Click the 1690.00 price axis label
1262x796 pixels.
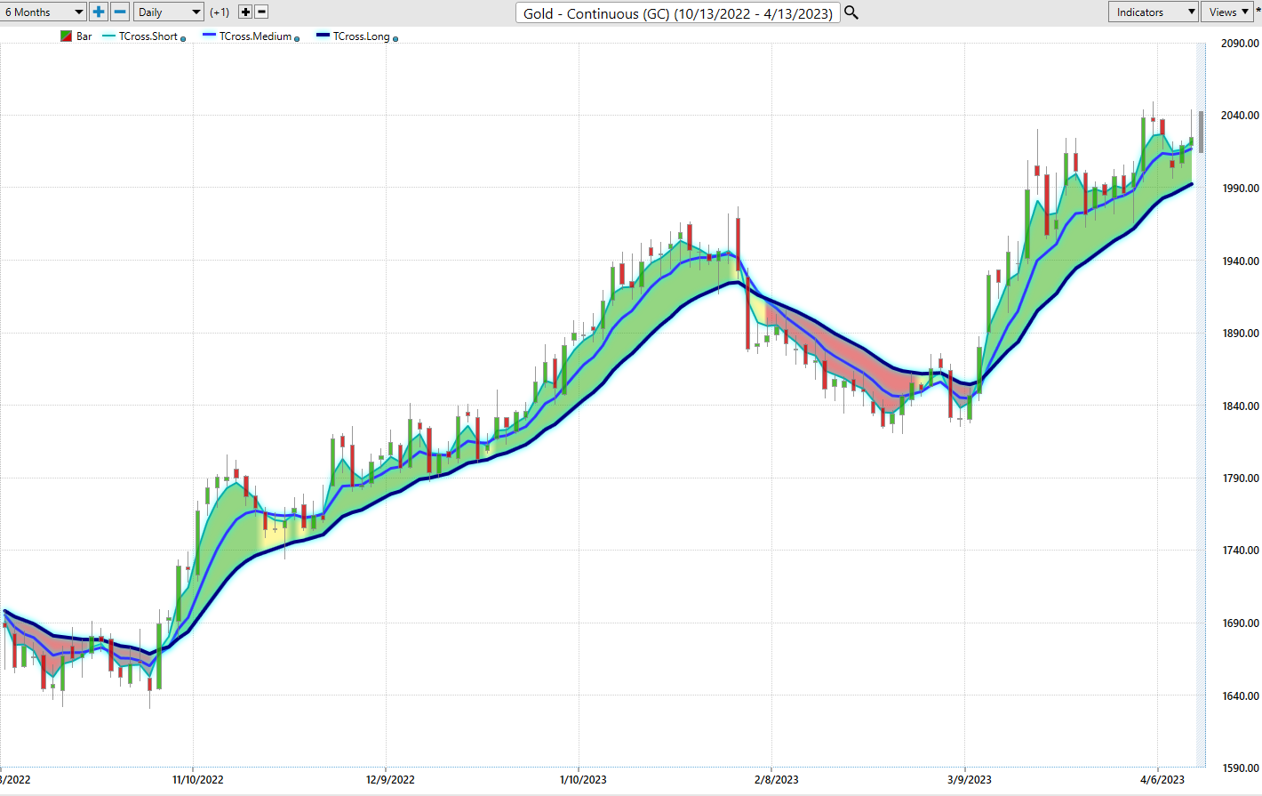(x=1240, y=623)
